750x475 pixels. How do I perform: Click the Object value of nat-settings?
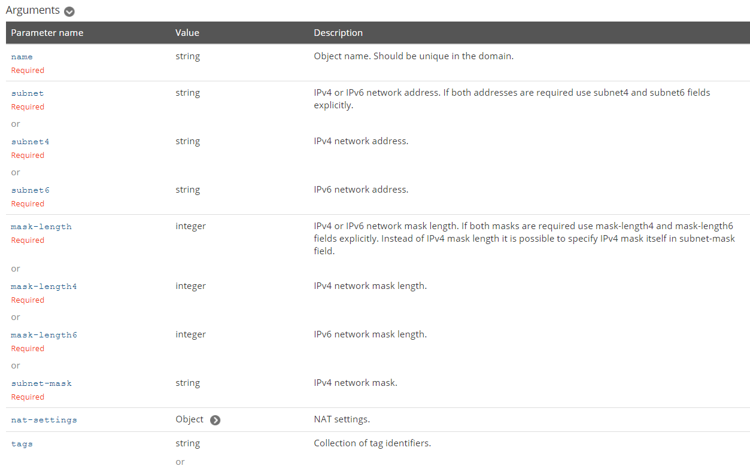pos(190,419)
